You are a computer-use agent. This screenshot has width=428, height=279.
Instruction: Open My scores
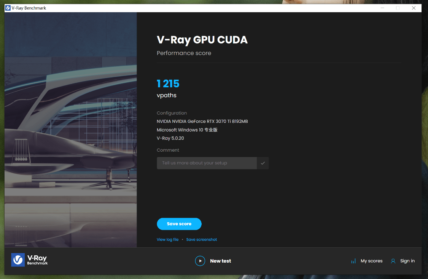pyautogui.click(x=371, y=261)
